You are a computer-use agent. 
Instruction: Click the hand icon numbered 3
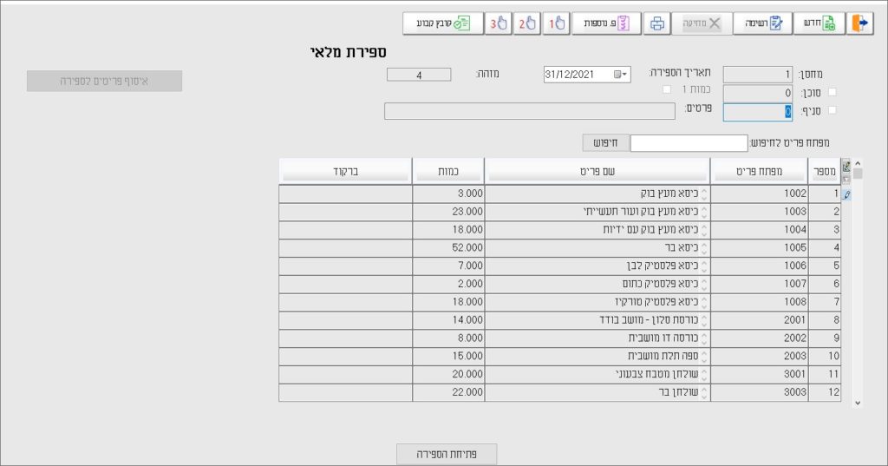pyautogui.click(x=499, y=23)
